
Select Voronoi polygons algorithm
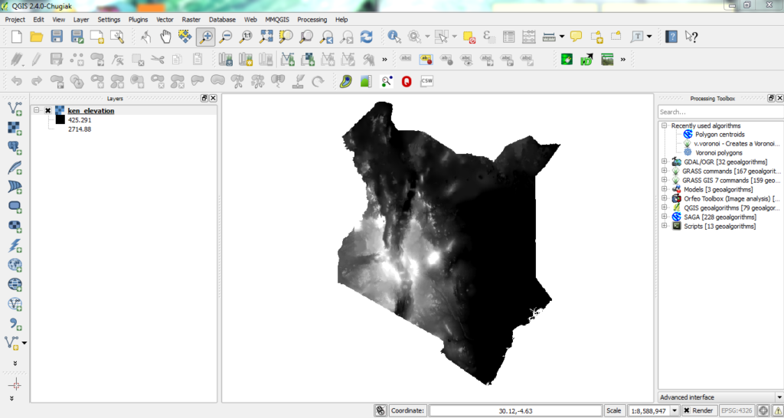point(719,153)
